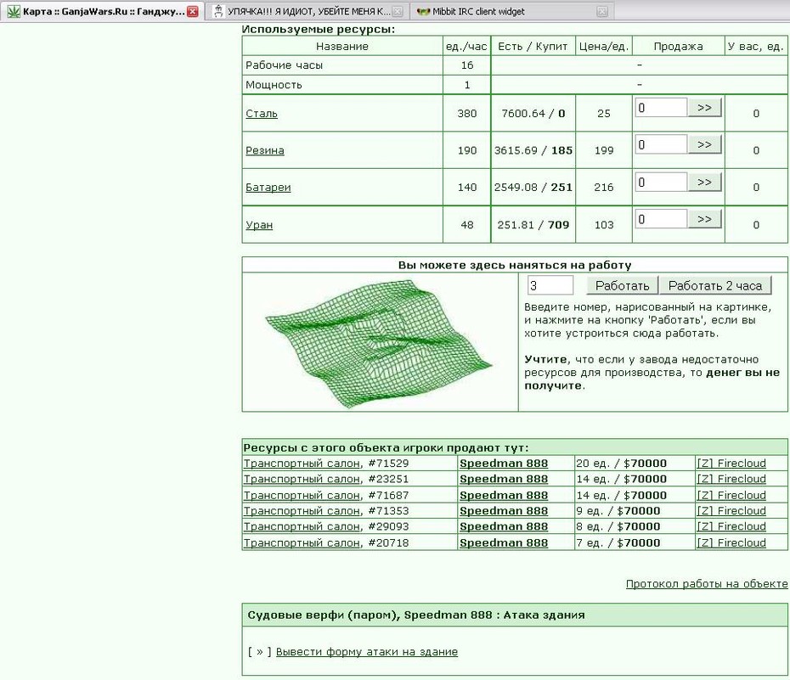The image size is (790, 680).
Task: Open the Батареи resource link
Action: point(268,188)
